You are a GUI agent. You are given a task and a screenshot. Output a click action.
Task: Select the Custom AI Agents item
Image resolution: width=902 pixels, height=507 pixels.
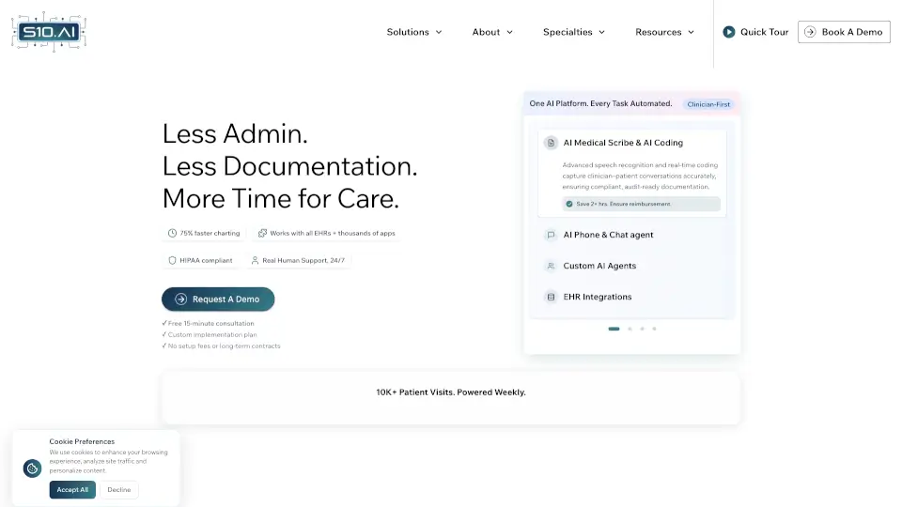[599, 266]
